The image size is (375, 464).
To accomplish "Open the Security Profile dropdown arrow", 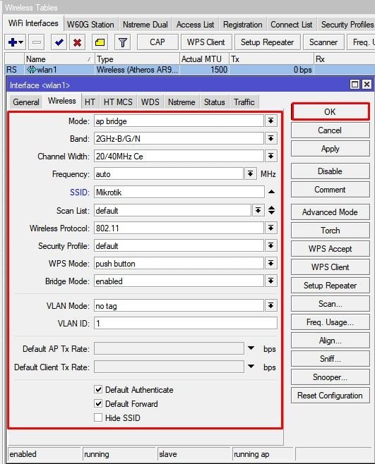I will click(270, 245).
